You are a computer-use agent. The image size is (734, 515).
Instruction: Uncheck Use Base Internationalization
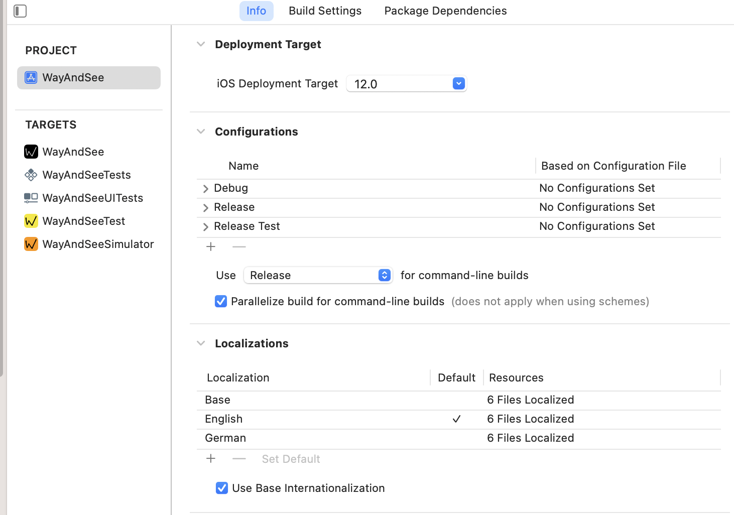222,488
